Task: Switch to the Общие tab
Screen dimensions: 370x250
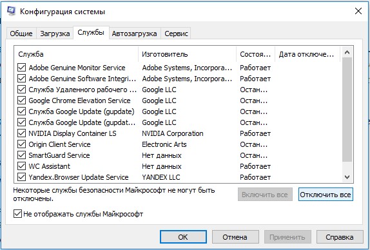Action: pyautogui.click(x=21, y=34)
